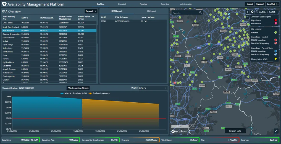The width and height of the screenshot is (281, 144).
Task: Open the Historical tab
Action: coord(122,4)
